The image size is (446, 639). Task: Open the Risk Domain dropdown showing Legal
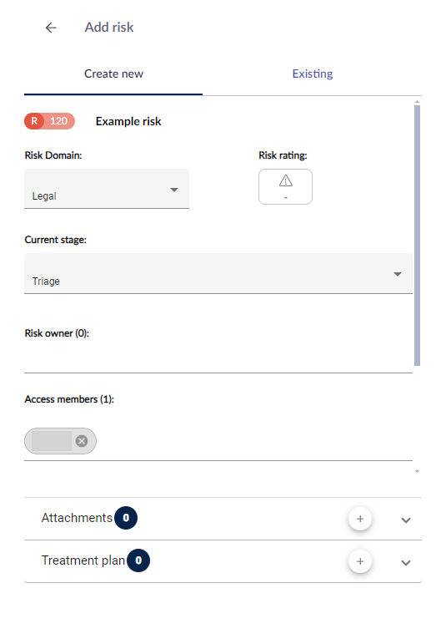coord(107,189)
